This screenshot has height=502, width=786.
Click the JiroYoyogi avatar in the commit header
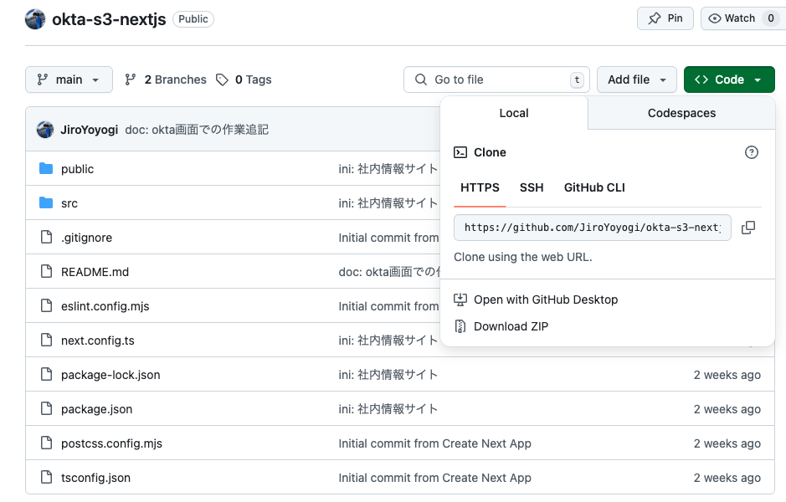coord(45,130)
